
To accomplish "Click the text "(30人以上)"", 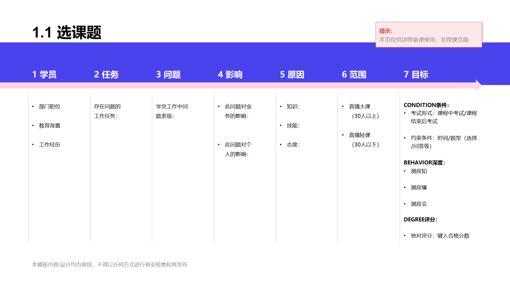I will pyautogui.click(x=365, y=116).
